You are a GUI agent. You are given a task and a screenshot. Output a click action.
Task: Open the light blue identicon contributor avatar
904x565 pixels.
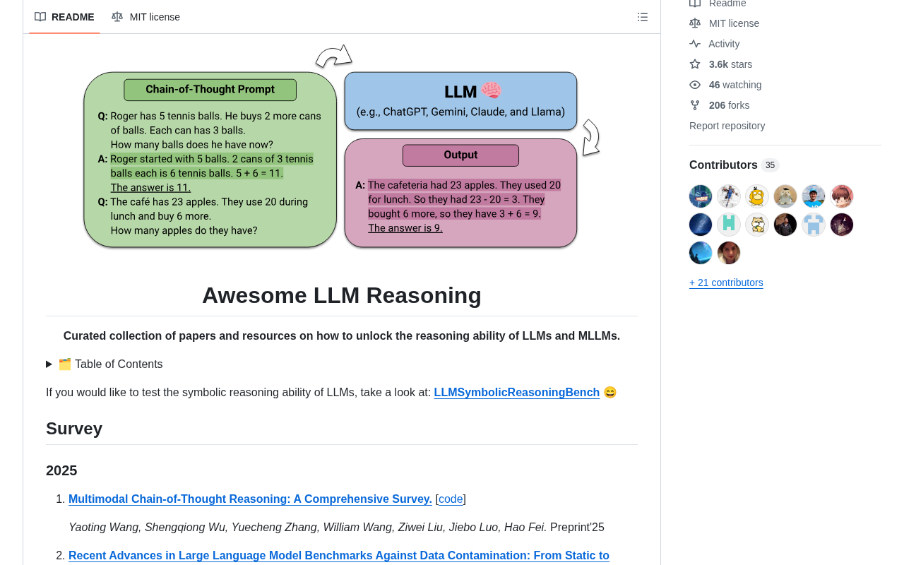click(x=814, y=225)
